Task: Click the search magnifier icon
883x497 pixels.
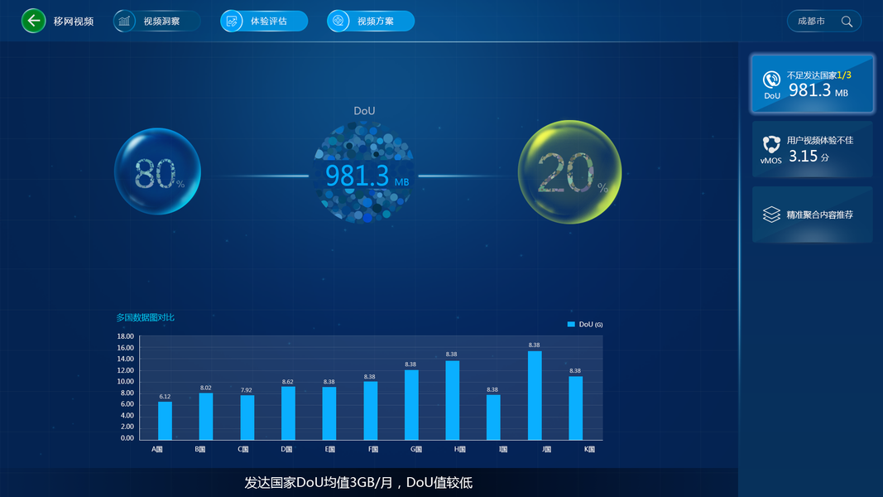Action: (x=847, y=22)
